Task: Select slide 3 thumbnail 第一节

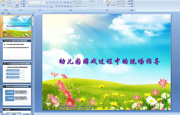Action: 17,72
